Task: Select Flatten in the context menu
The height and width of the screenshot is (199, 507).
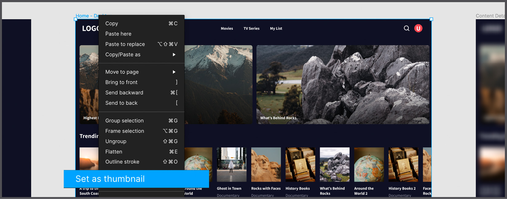Action: coord(141,152)
